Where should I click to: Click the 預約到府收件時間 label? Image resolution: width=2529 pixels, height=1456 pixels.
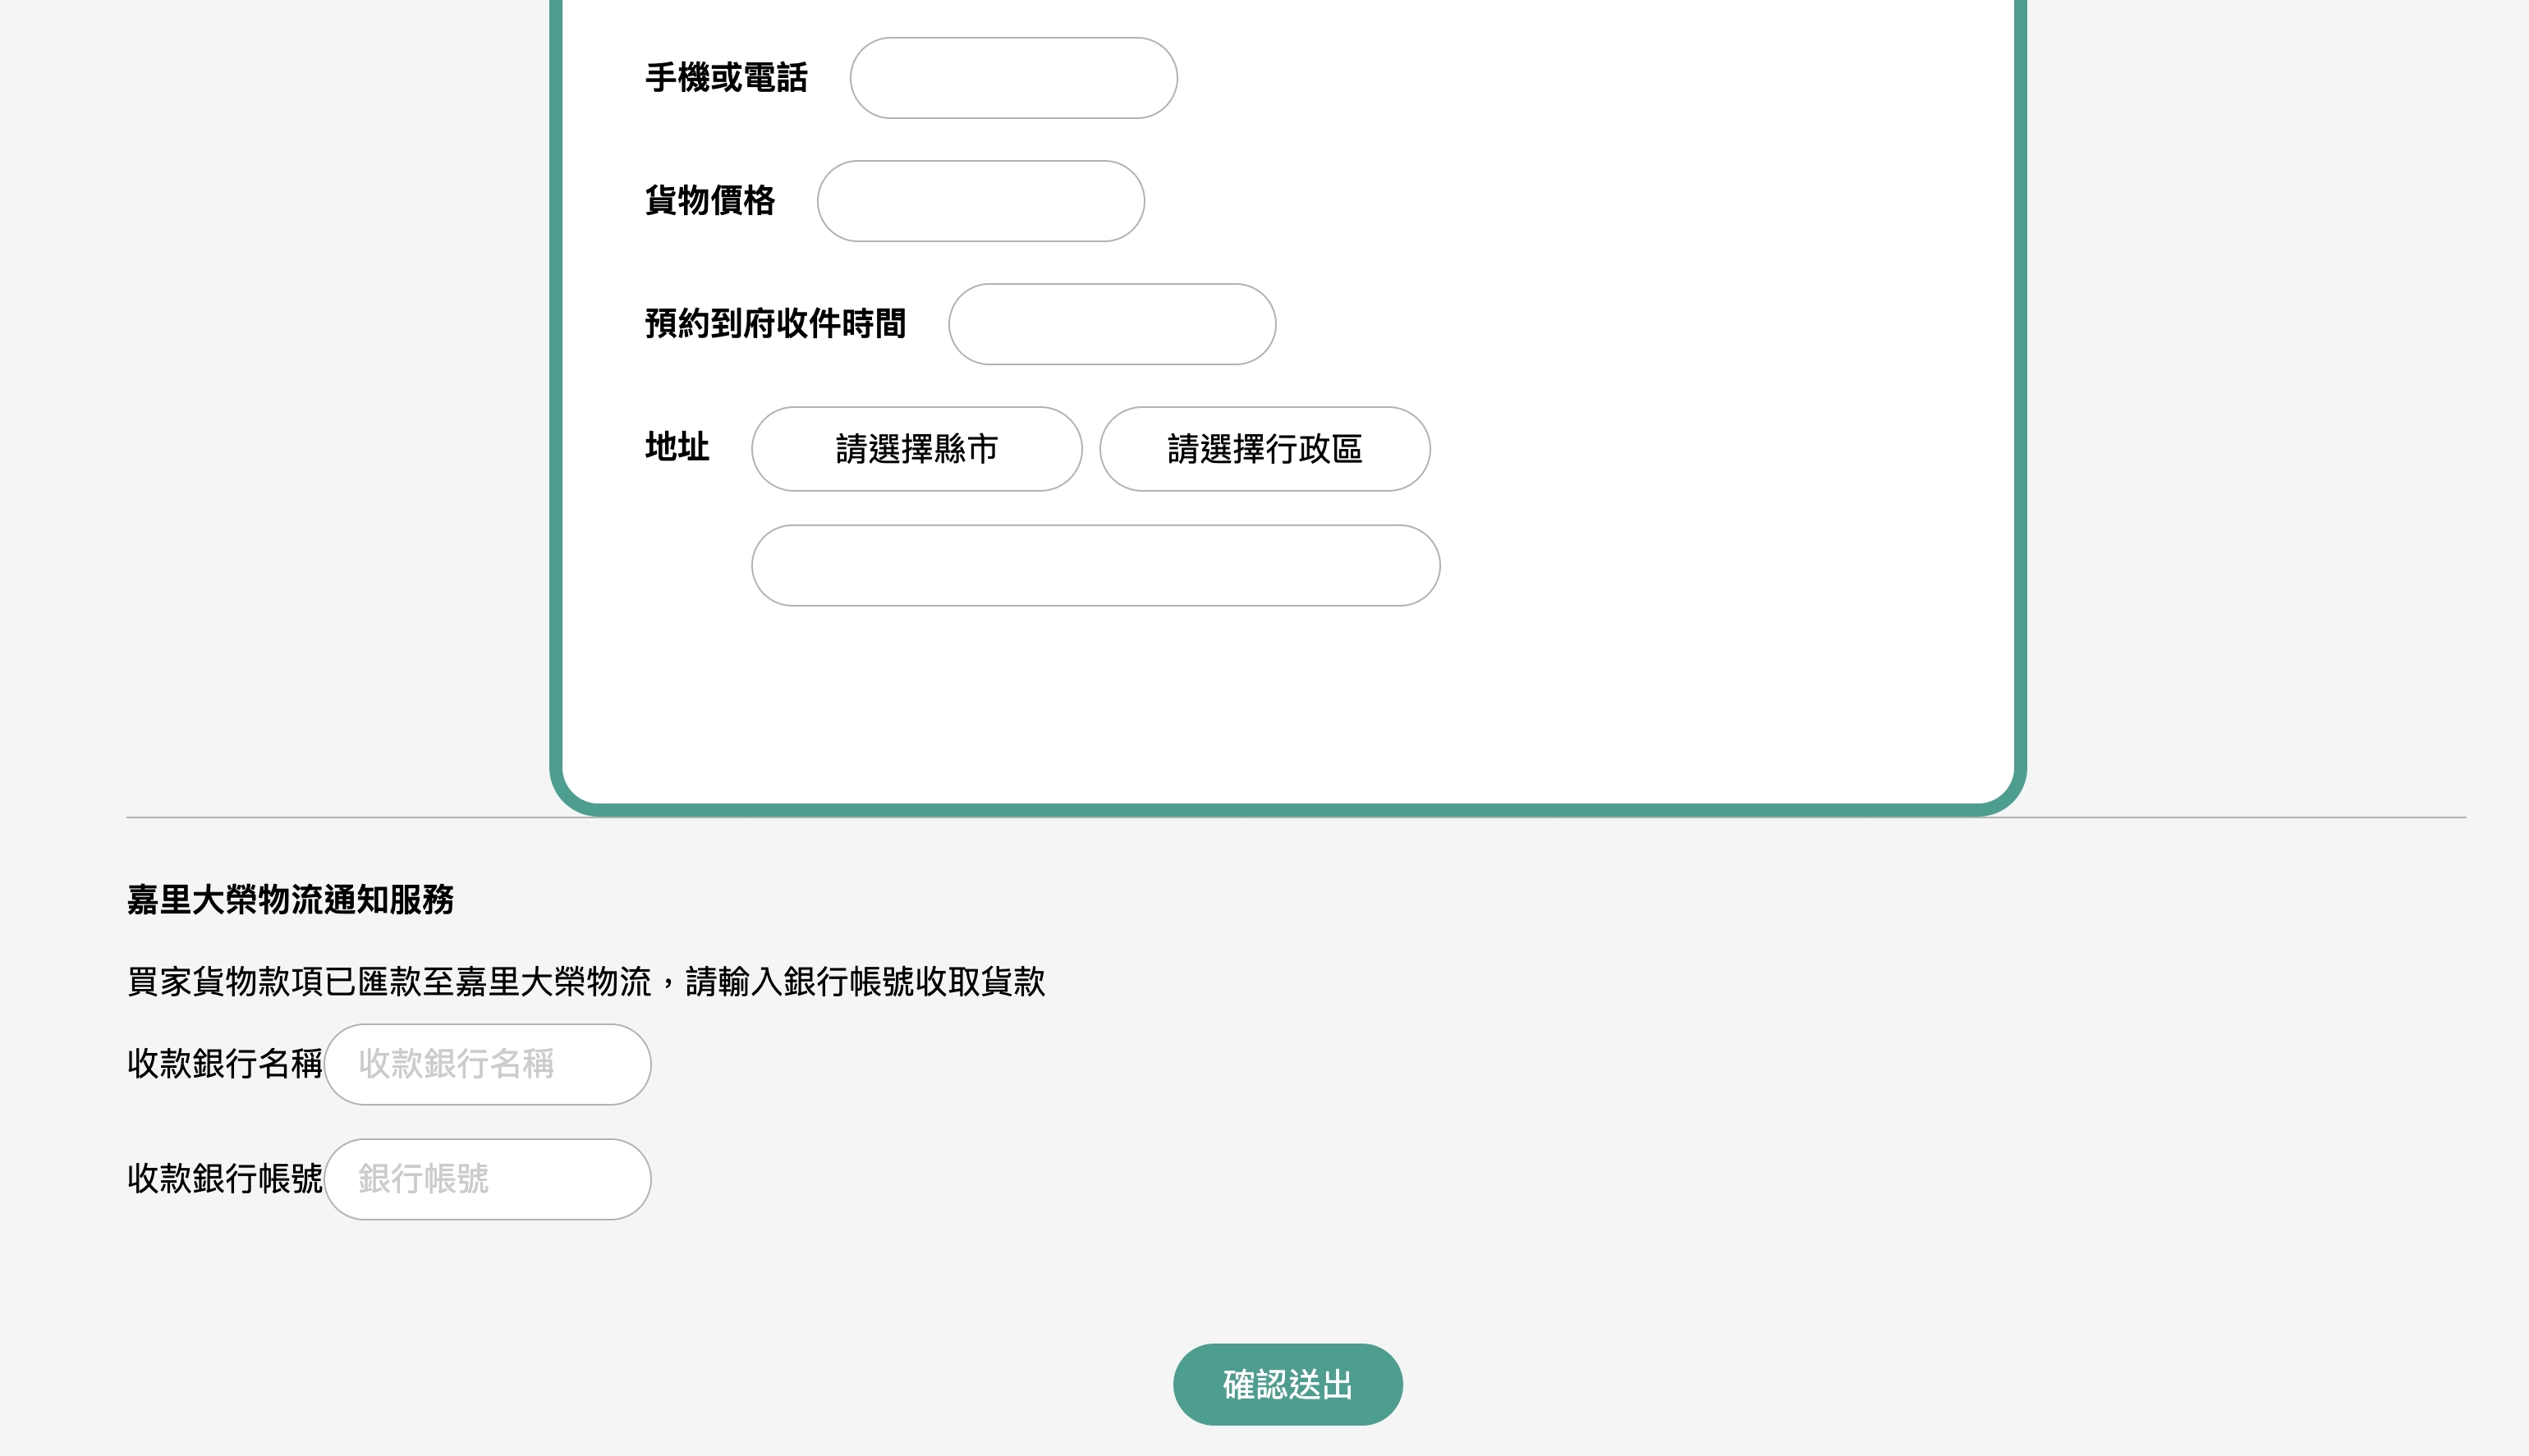(775, 324)
